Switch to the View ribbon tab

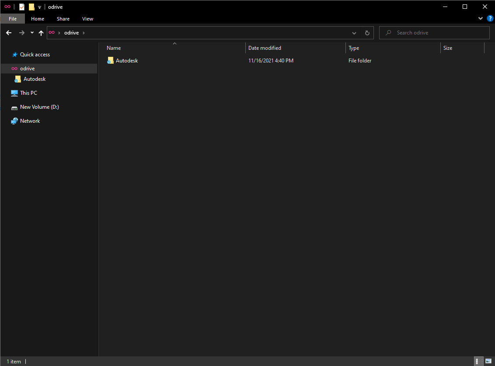point(87,19)
